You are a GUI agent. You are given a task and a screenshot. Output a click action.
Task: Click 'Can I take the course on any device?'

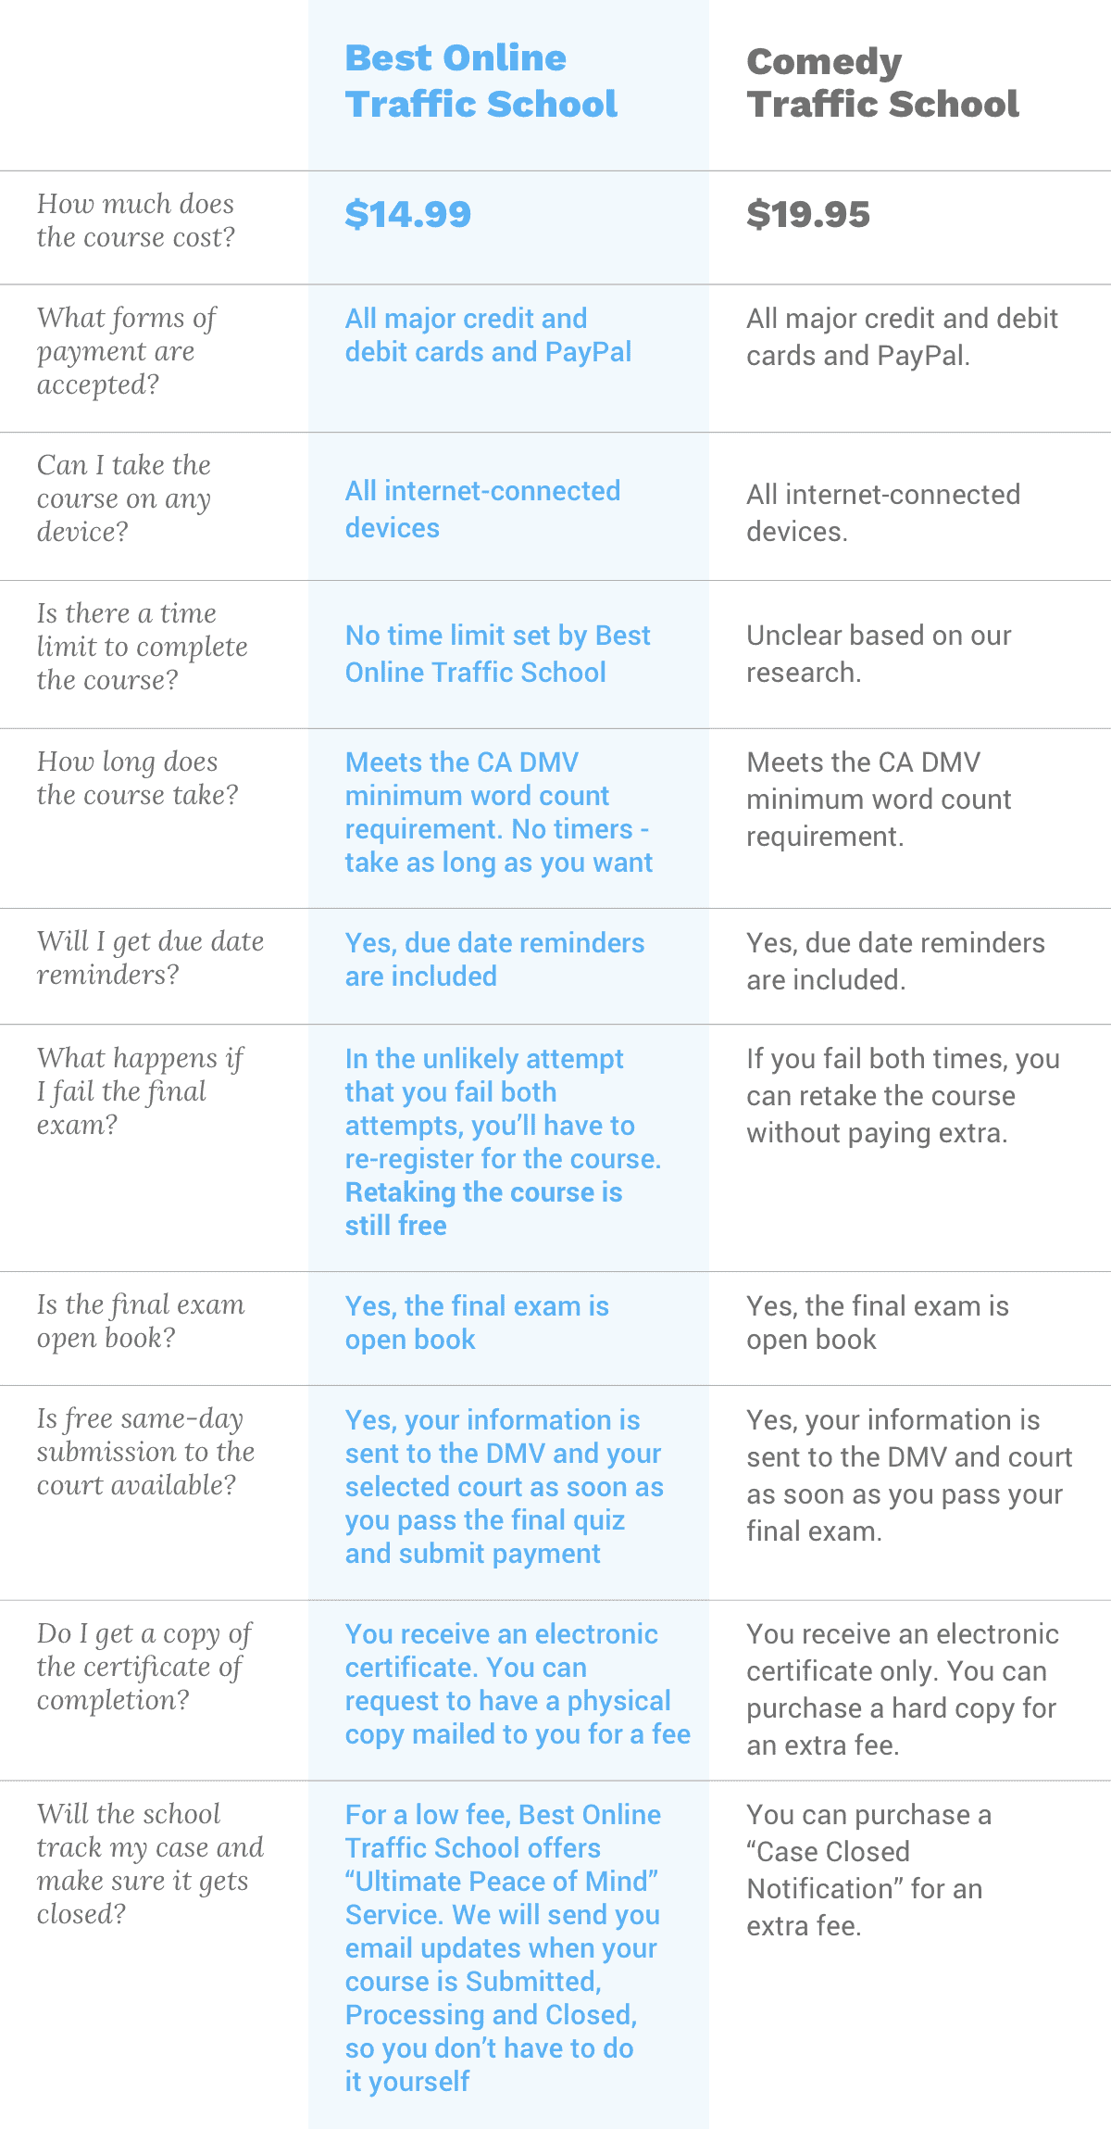[x=124, y=498]
